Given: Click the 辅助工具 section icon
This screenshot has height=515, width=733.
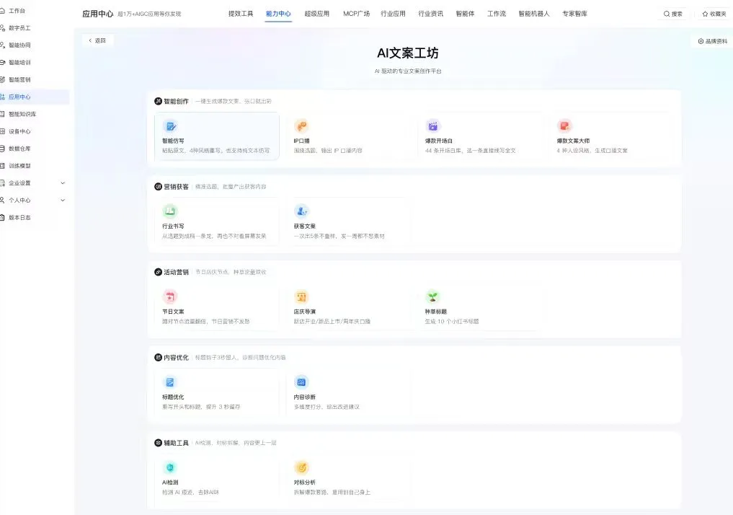Looking at the screenshot, I should (158, 442).
